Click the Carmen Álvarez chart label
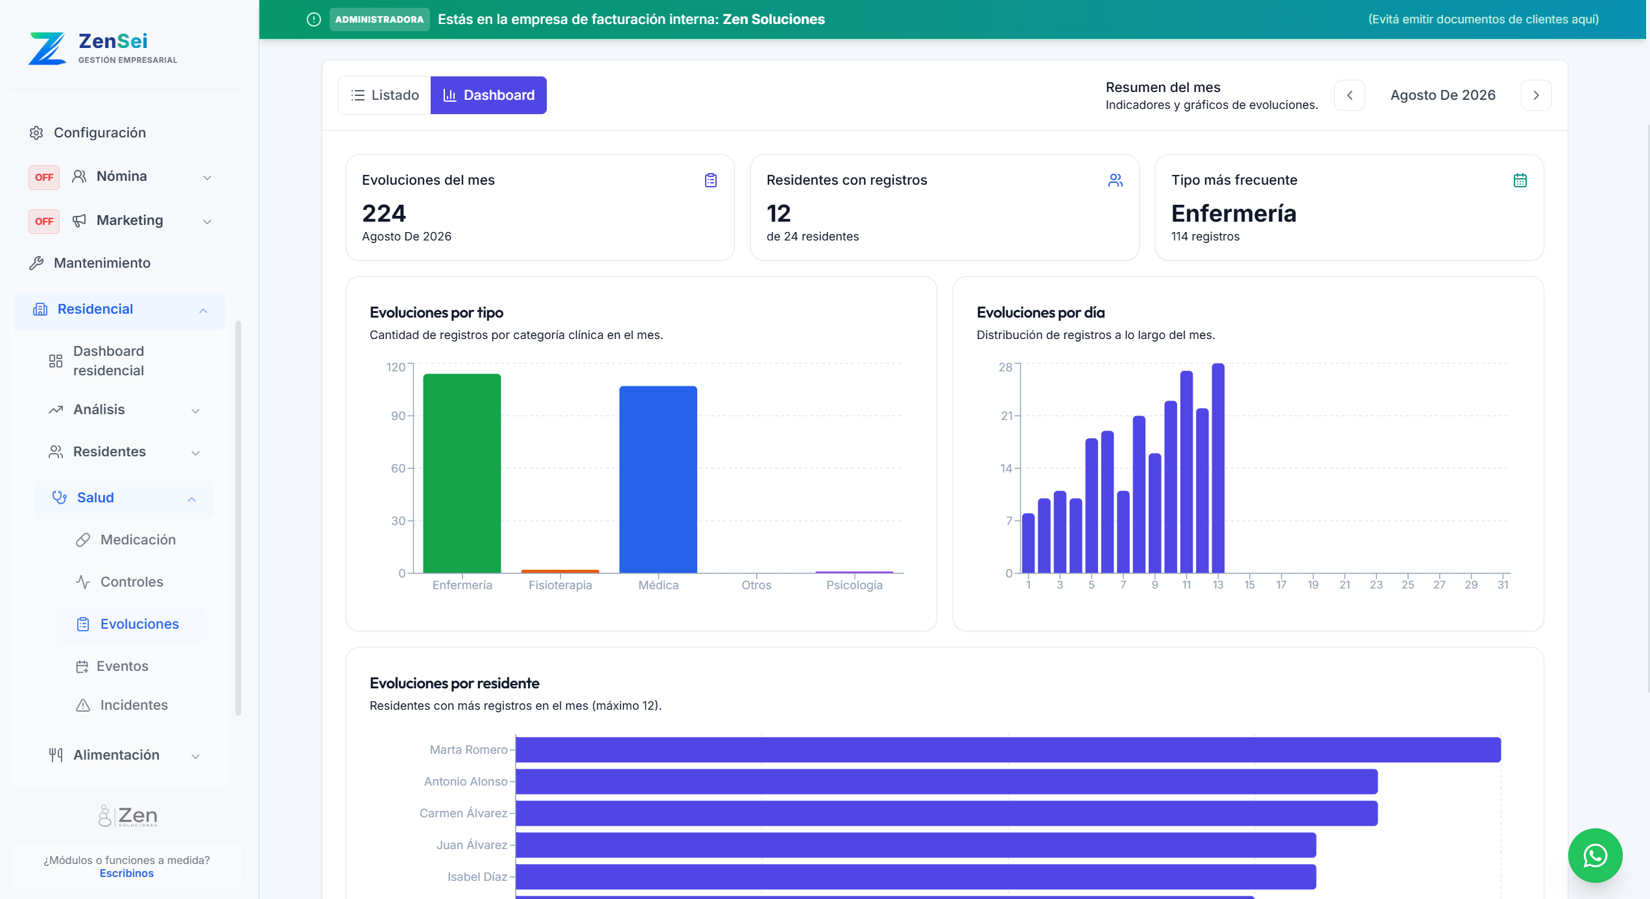Image resolution: width=1650 pixels, height=899 pixels. point(463,813)
